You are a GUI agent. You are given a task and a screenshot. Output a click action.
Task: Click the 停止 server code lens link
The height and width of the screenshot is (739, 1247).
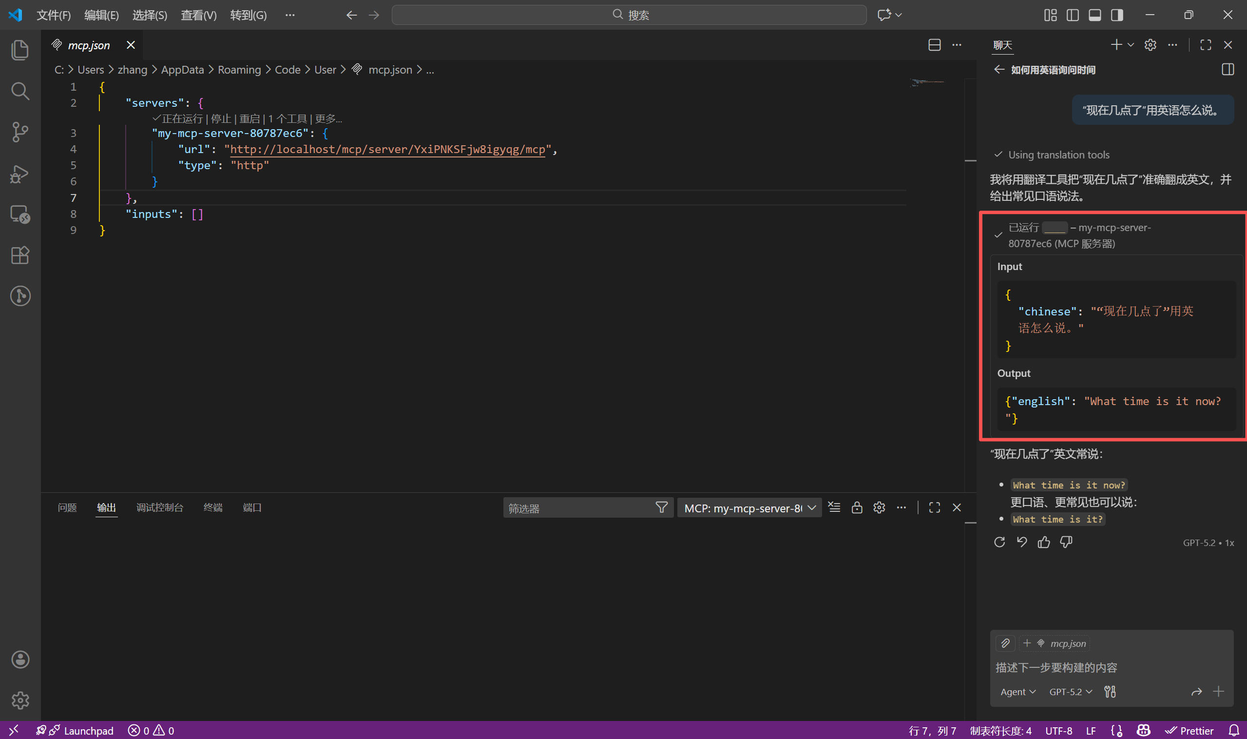pyautogui.click(x=221, y=118)
